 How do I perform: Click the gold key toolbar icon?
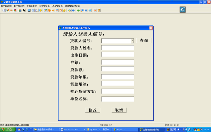click(99, 10)
